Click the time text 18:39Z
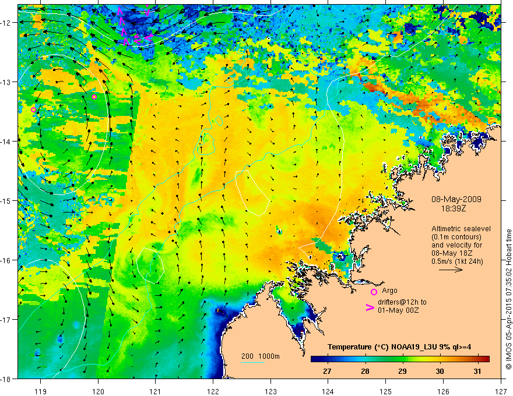 point(453,208)
